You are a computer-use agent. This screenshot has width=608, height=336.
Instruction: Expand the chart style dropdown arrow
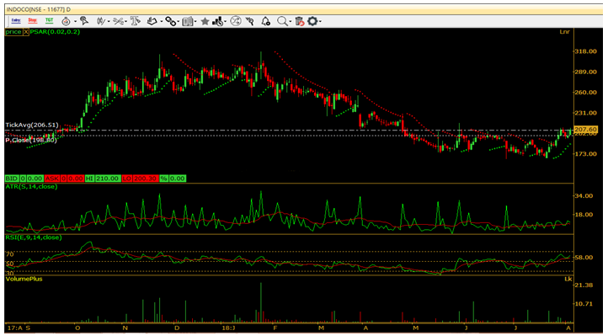(109, 21)
